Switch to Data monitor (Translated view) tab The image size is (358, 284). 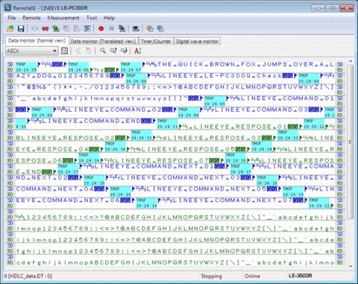pos(103,41)
